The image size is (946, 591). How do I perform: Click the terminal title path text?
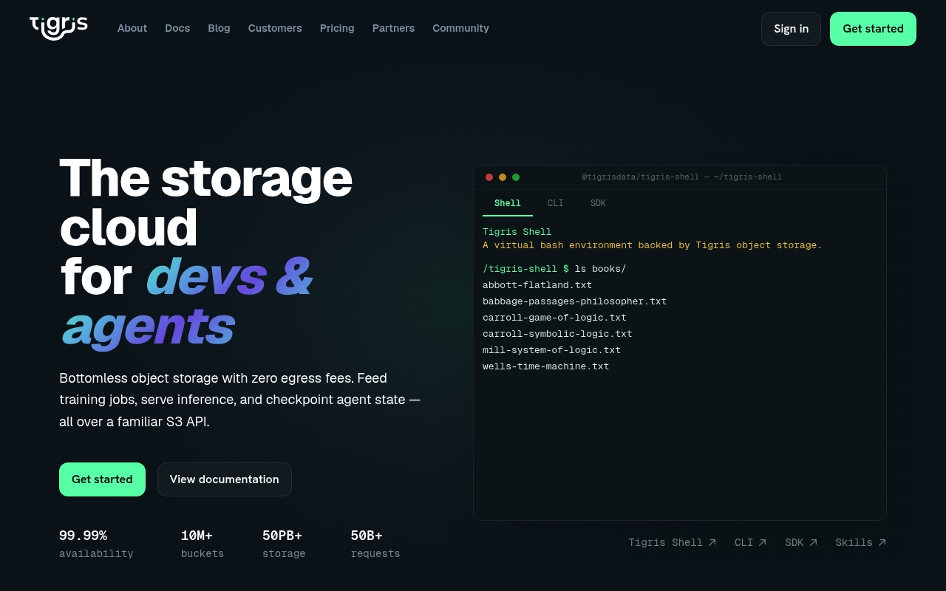[681, 177]
